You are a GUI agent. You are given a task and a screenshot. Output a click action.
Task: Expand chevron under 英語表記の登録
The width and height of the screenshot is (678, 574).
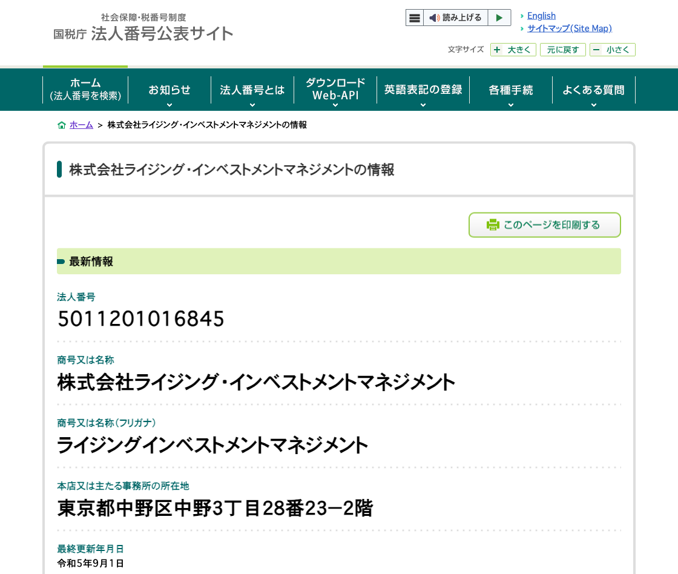coord(423,105)
